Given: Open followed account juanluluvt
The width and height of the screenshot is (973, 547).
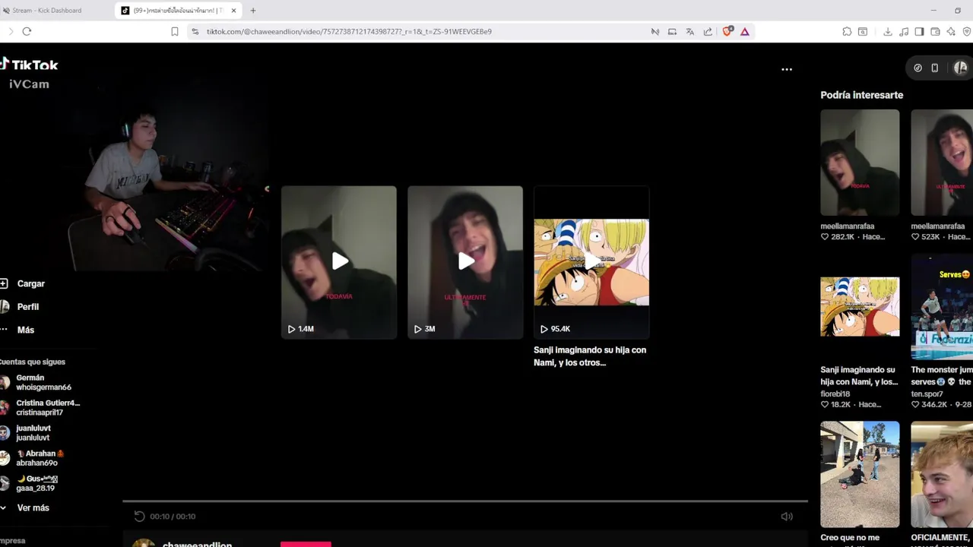Looking at the screenshot, I should 27,433.
